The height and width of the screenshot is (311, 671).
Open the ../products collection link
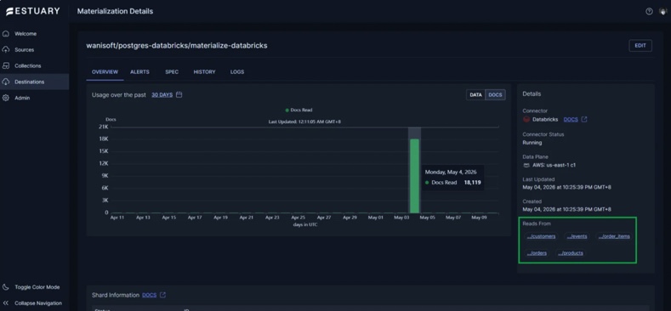tap(571, 253)
